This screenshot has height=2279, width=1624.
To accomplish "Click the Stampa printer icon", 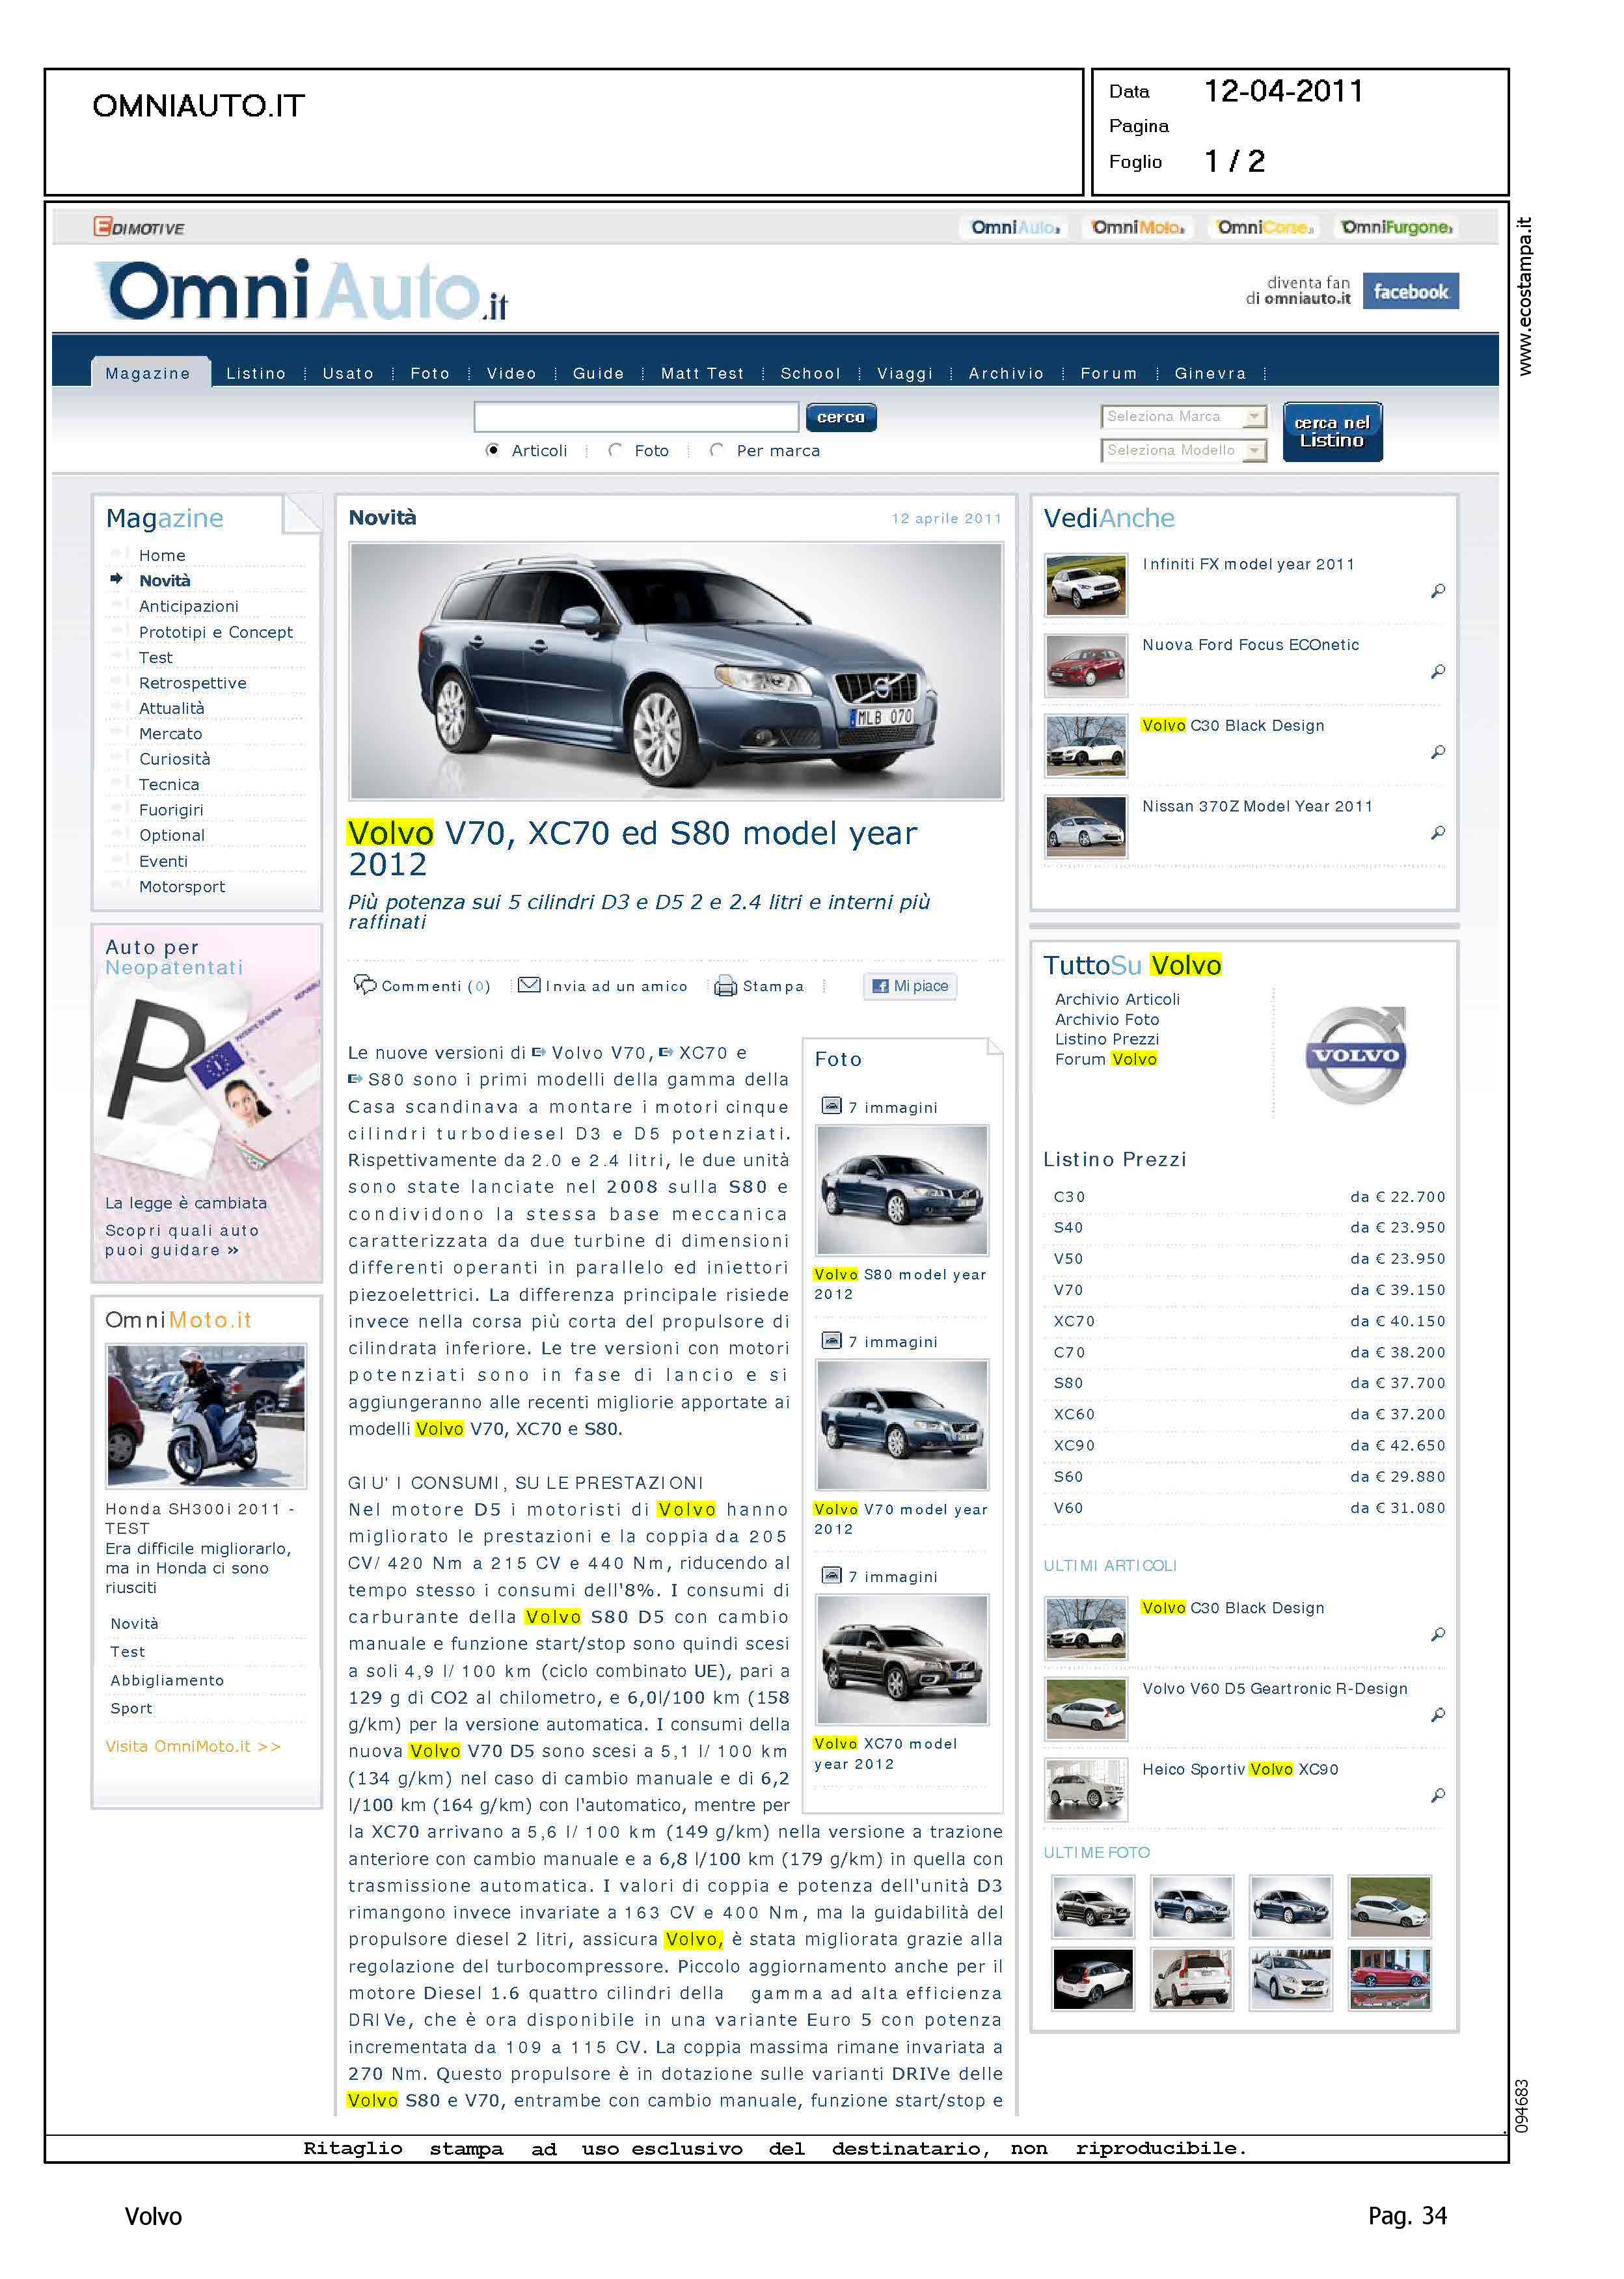I will (725, 986).
